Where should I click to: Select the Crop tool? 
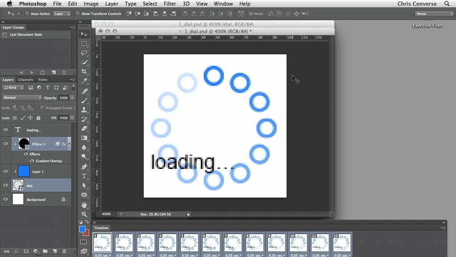pyautogui.click(x=84, y=71)
